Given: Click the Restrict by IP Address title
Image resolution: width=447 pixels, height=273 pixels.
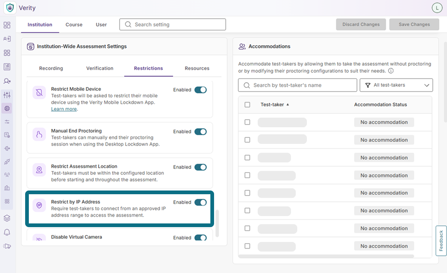Looking at the screenshot, I should [75, 202].
